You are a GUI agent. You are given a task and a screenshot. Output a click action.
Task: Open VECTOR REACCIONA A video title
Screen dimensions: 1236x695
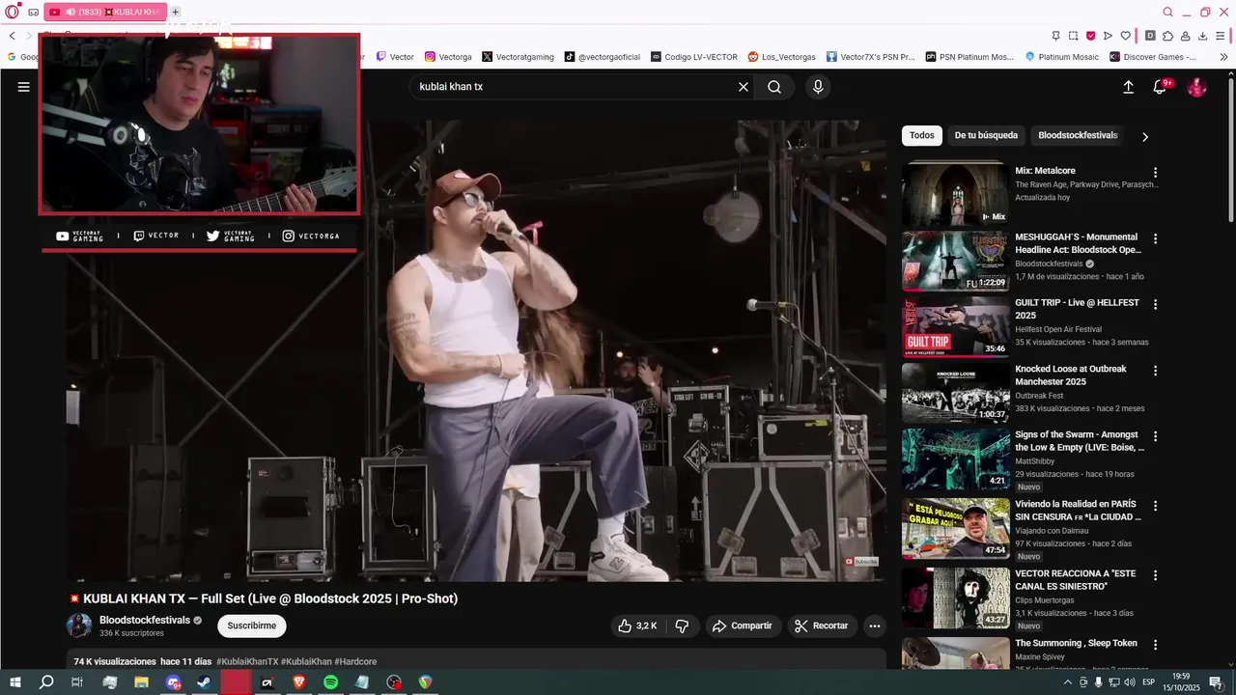tap(1076, 580)
